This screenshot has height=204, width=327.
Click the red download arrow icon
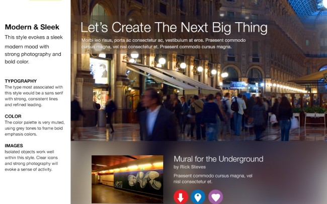pyautogui.click(x=181, y=197)
